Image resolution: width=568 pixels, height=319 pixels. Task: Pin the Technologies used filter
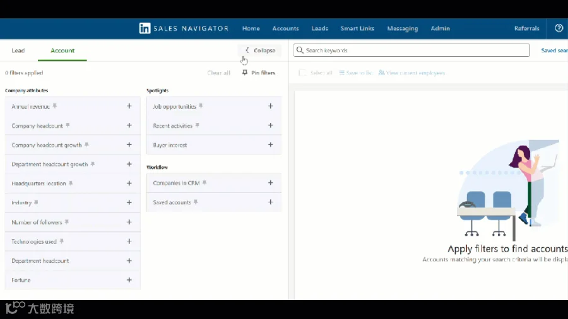62,241
